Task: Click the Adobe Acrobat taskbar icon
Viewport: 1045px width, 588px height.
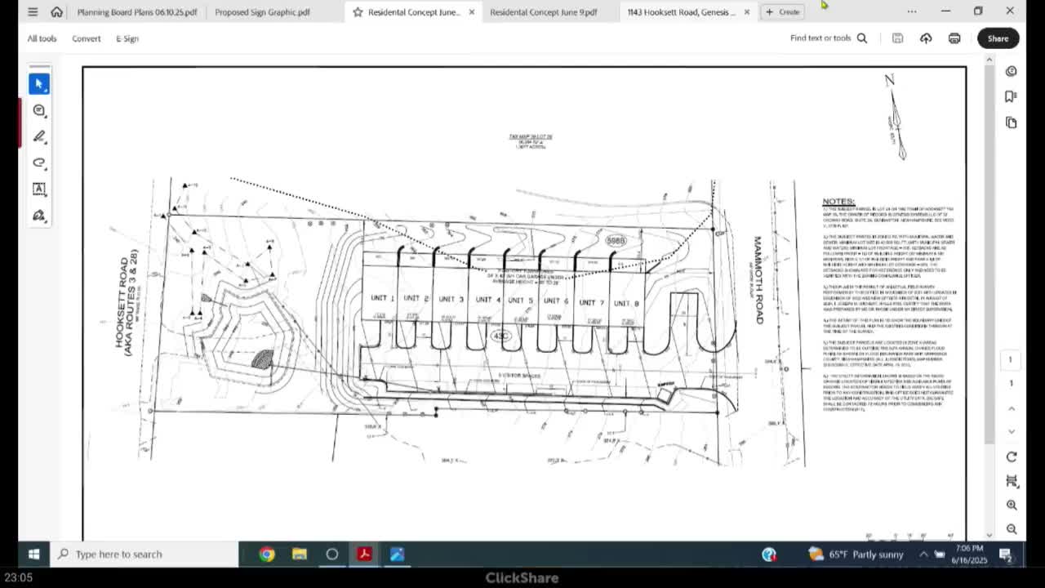Action: pos(364,555)
